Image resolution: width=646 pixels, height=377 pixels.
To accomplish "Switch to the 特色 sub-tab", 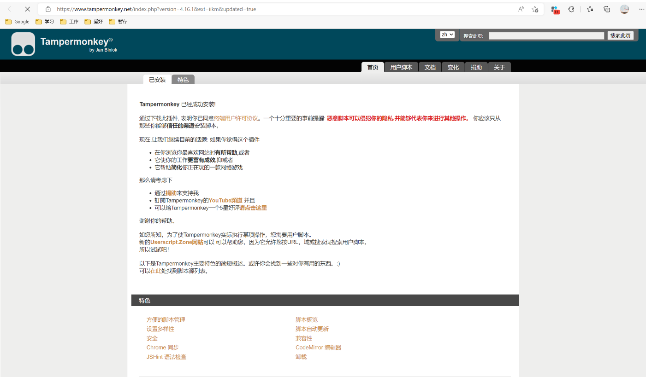I will pos(183,80).
